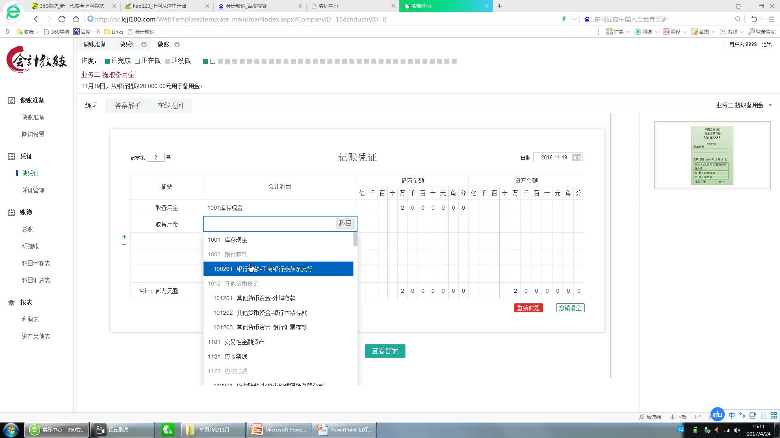
Task: Click the calendar icon beside the date
Action: point(576,157)
